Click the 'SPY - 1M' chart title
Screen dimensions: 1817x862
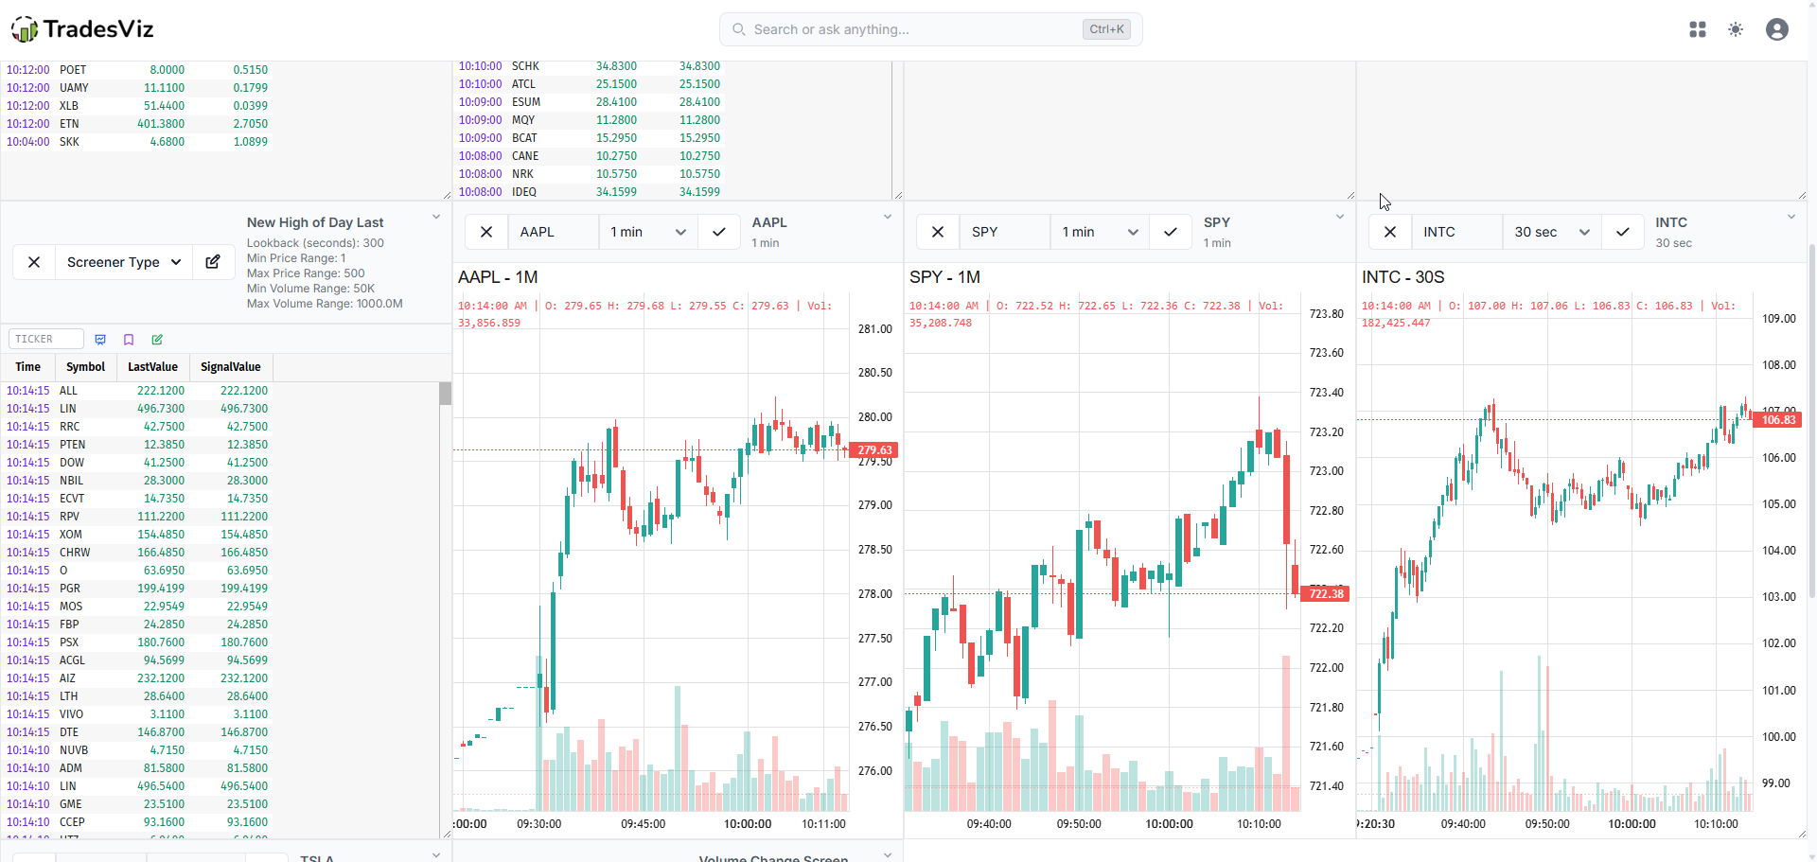944,277
